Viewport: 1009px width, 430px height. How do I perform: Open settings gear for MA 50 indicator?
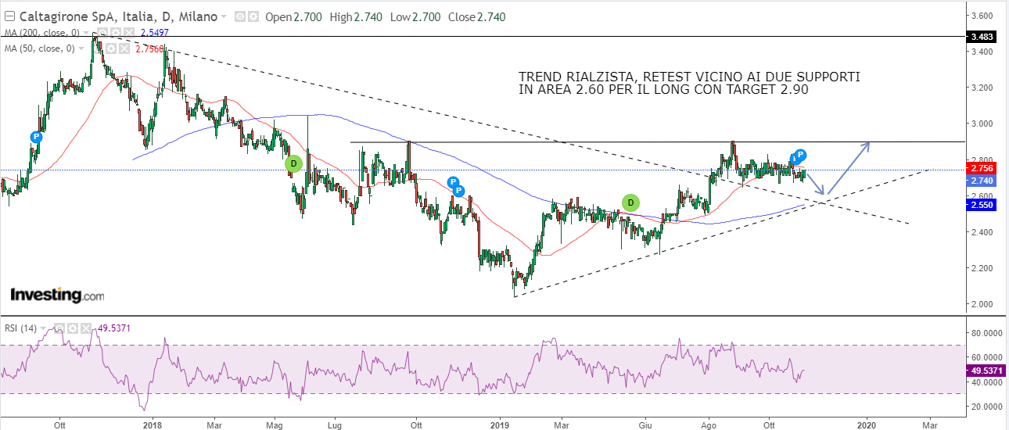(111, 48)
